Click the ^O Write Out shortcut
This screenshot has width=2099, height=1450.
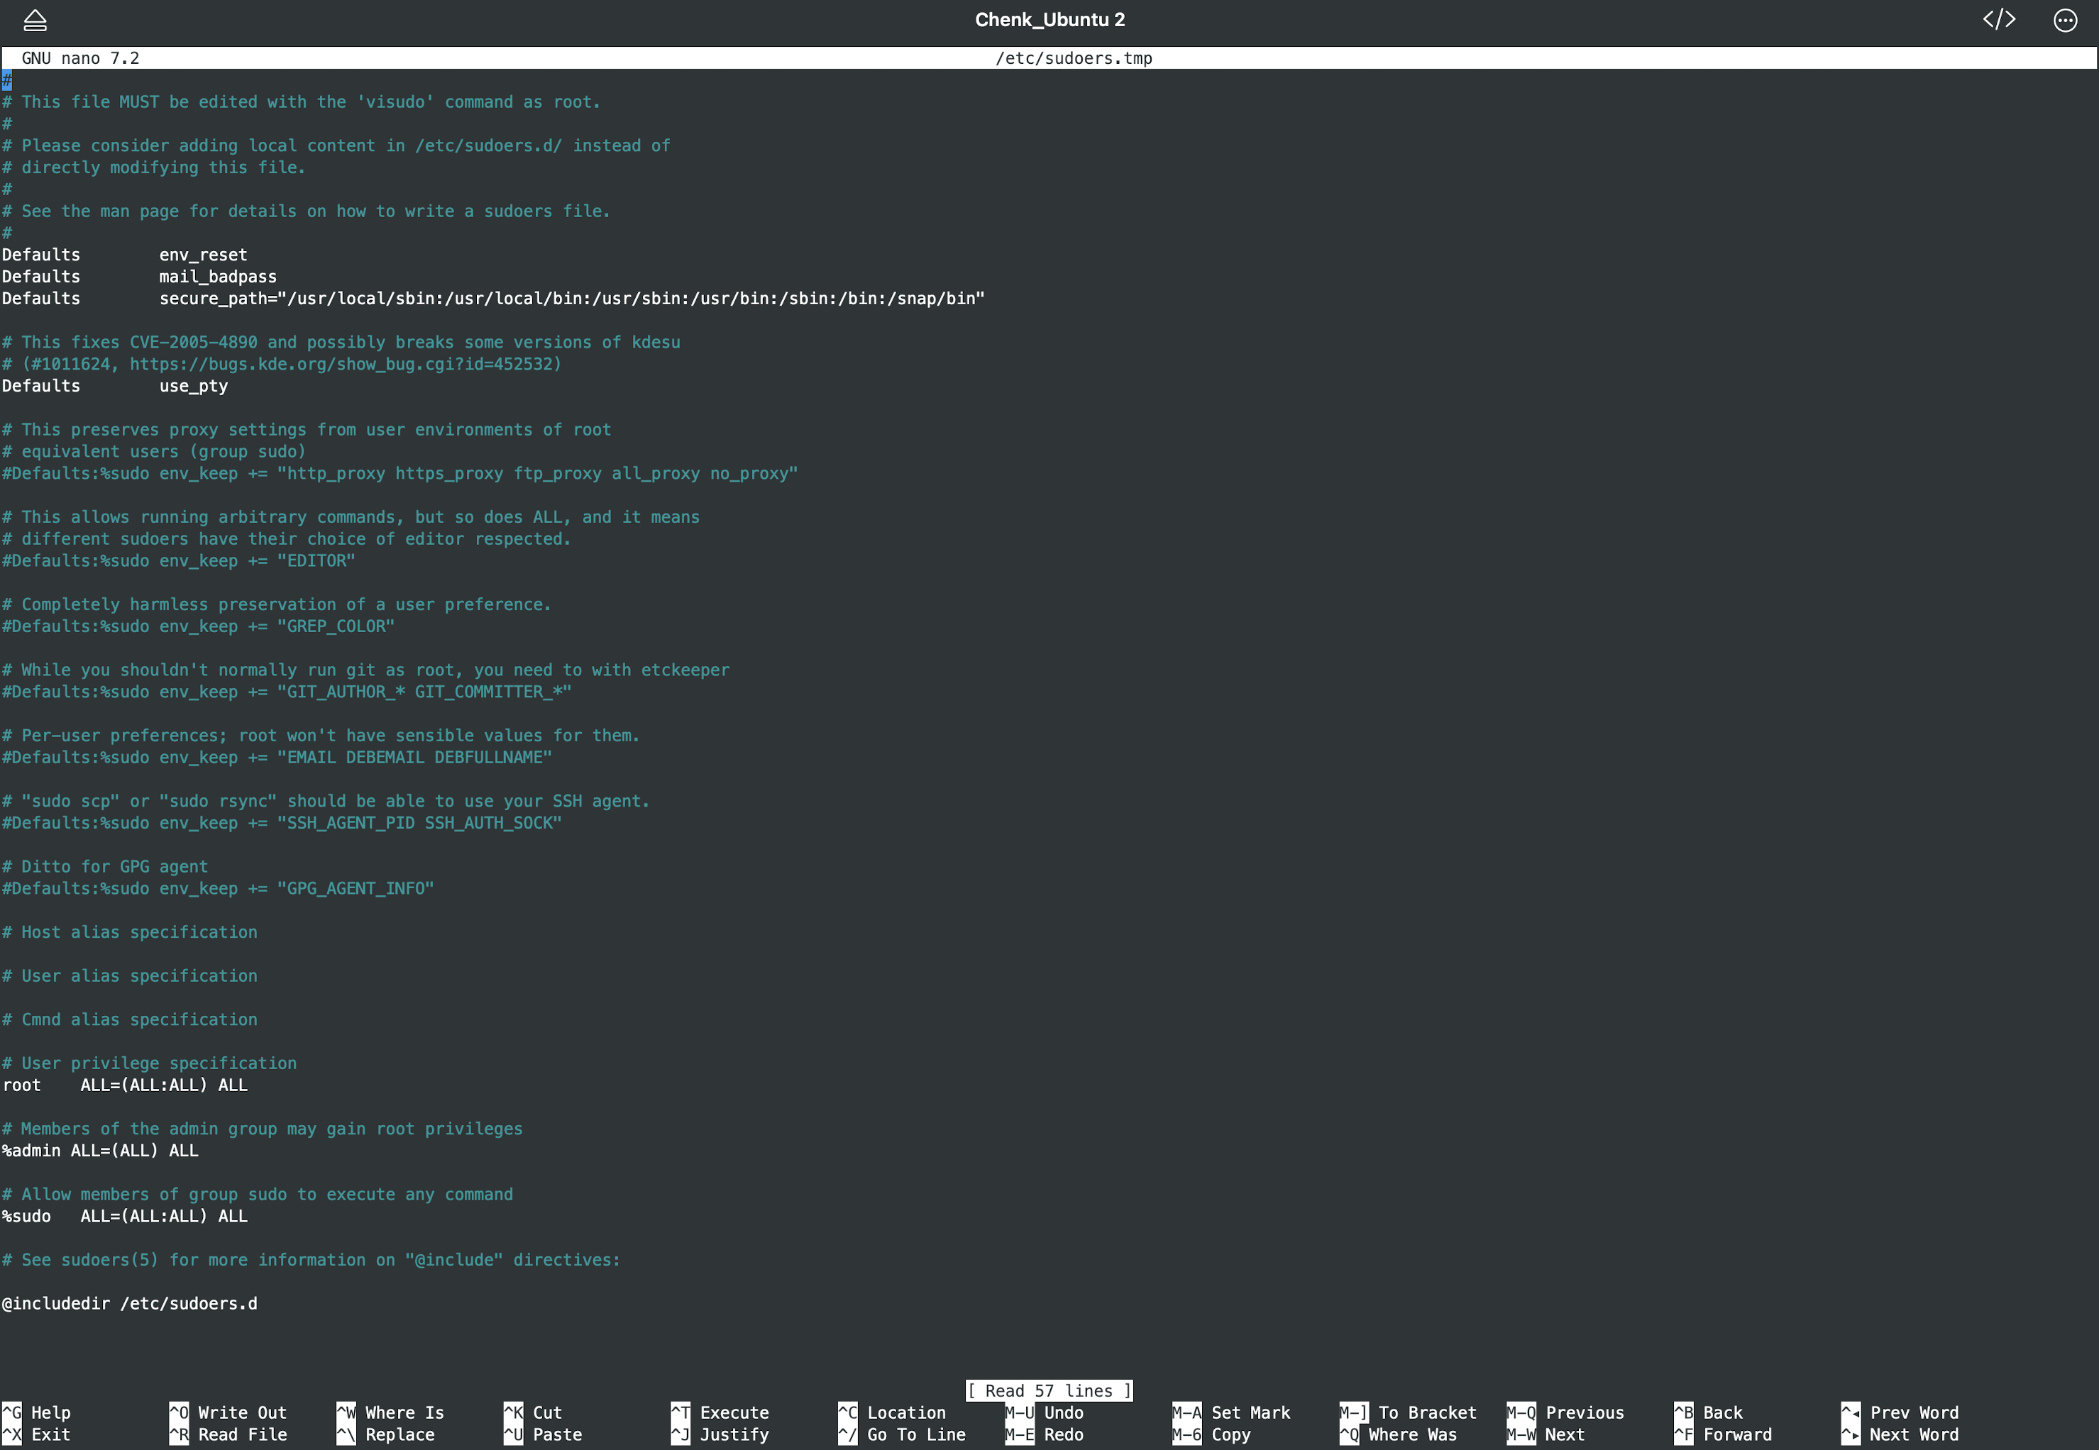228,1412
